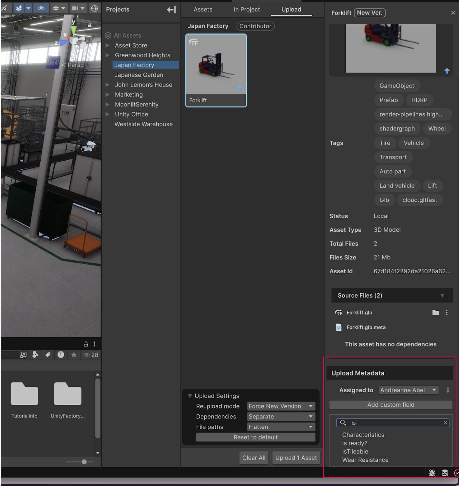Expand the Greenwood Heights project
Image resolution: width=459 pixels, height=486 pixels.
107,55
